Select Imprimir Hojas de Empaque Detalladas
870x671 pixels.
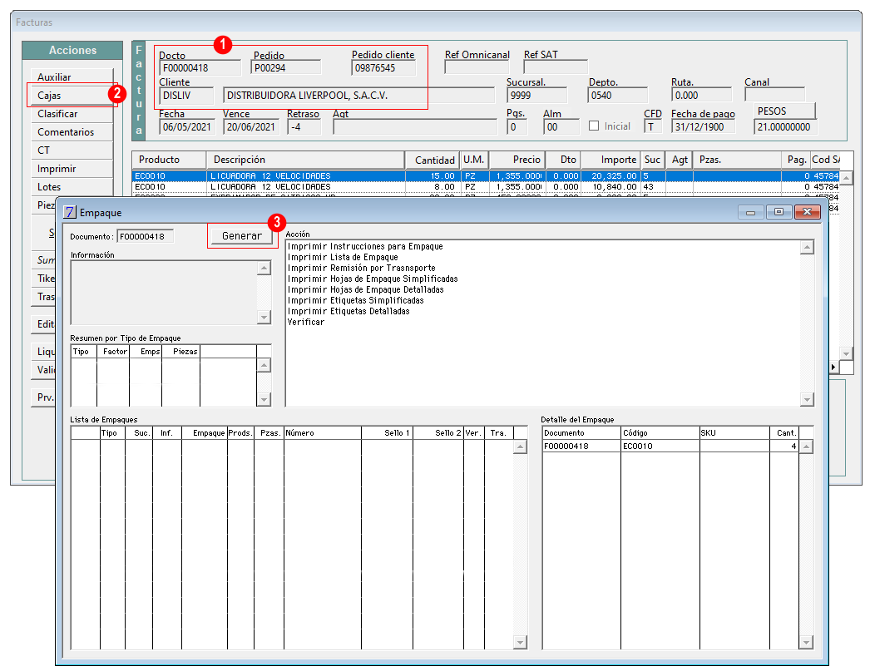point(366,289)
